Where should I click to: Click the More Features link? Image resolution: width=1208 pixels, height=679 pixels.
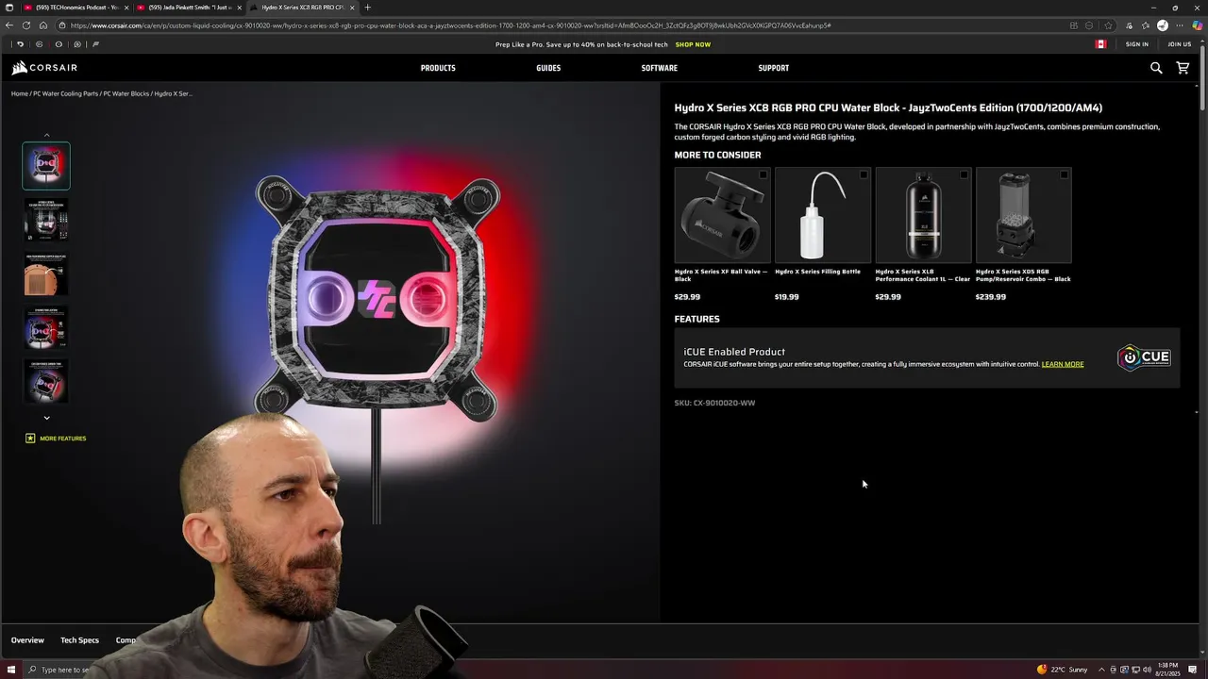pos(62,439)
